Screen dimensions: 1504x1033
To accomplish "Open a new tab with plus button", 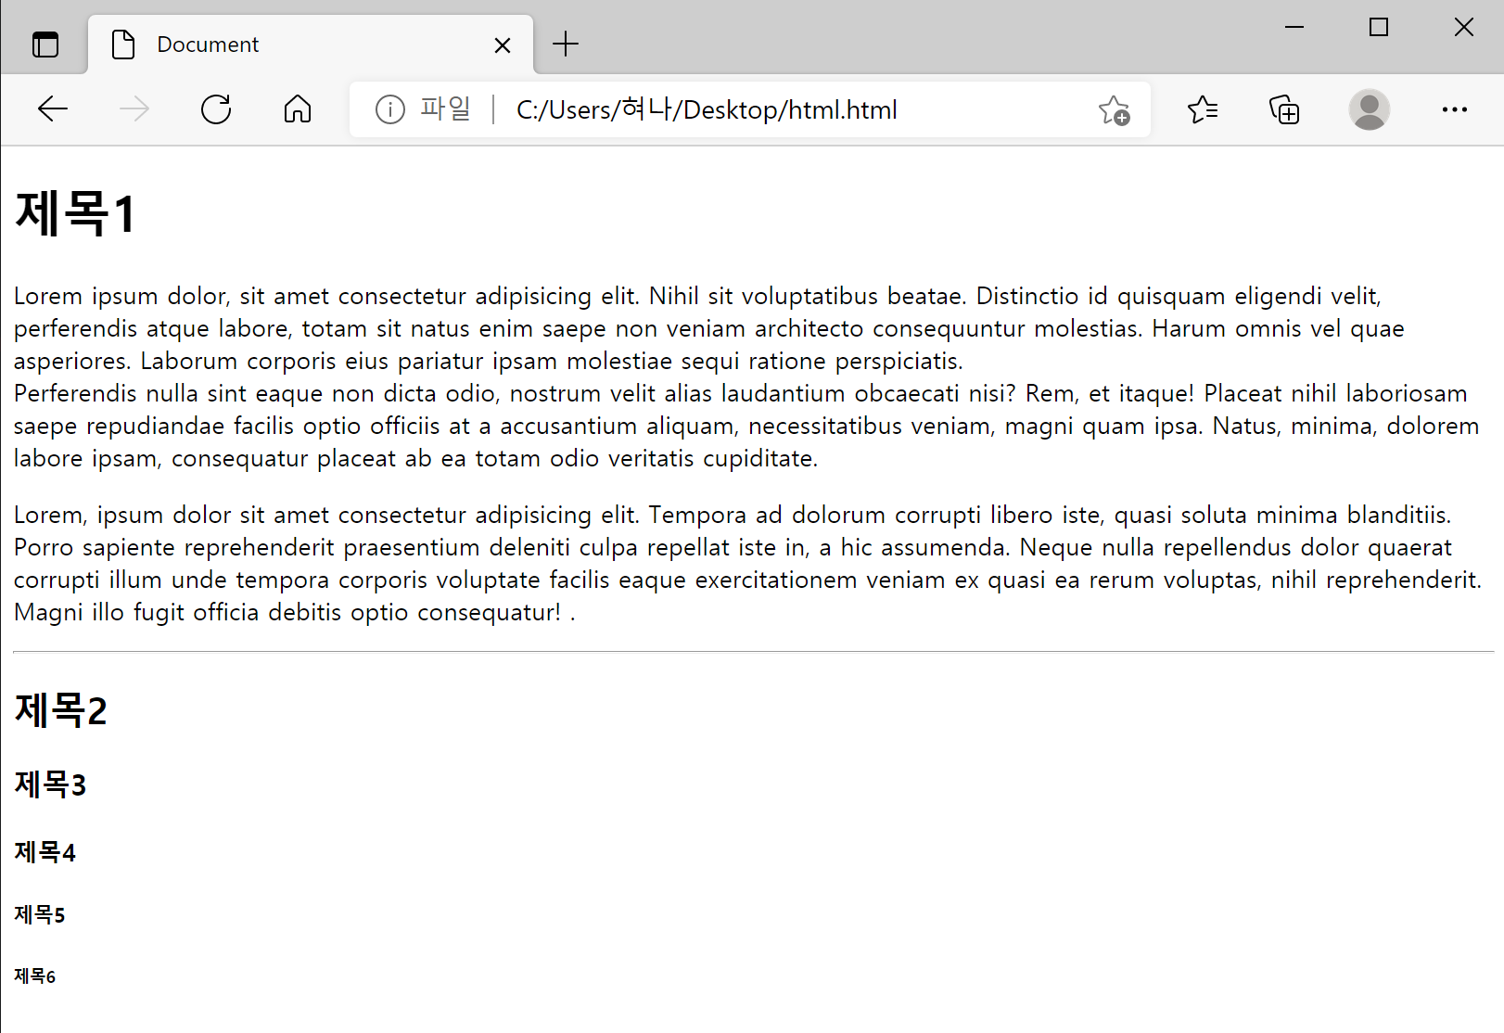I will coord(565,44).
